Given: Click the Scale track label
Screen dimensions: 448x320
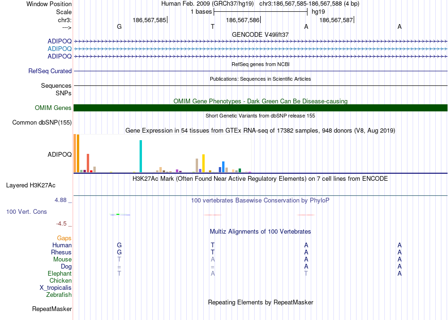Looking at the screenshot, I should point(64,12).
